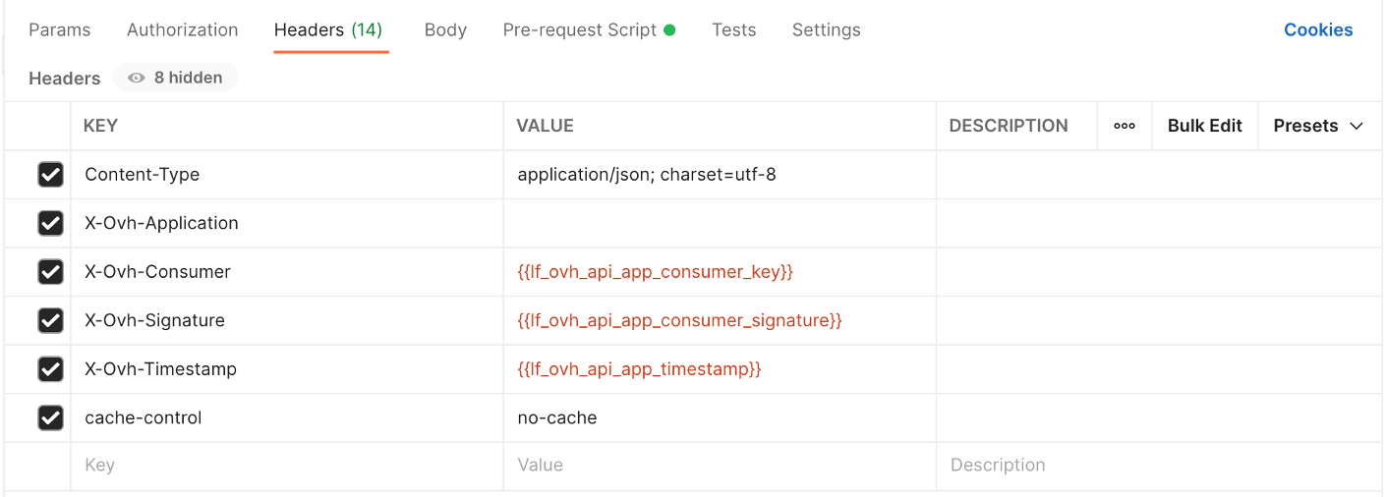Open the Cookies link
The height and width of the screenshot is (497, 1386).
[1318, 29]
